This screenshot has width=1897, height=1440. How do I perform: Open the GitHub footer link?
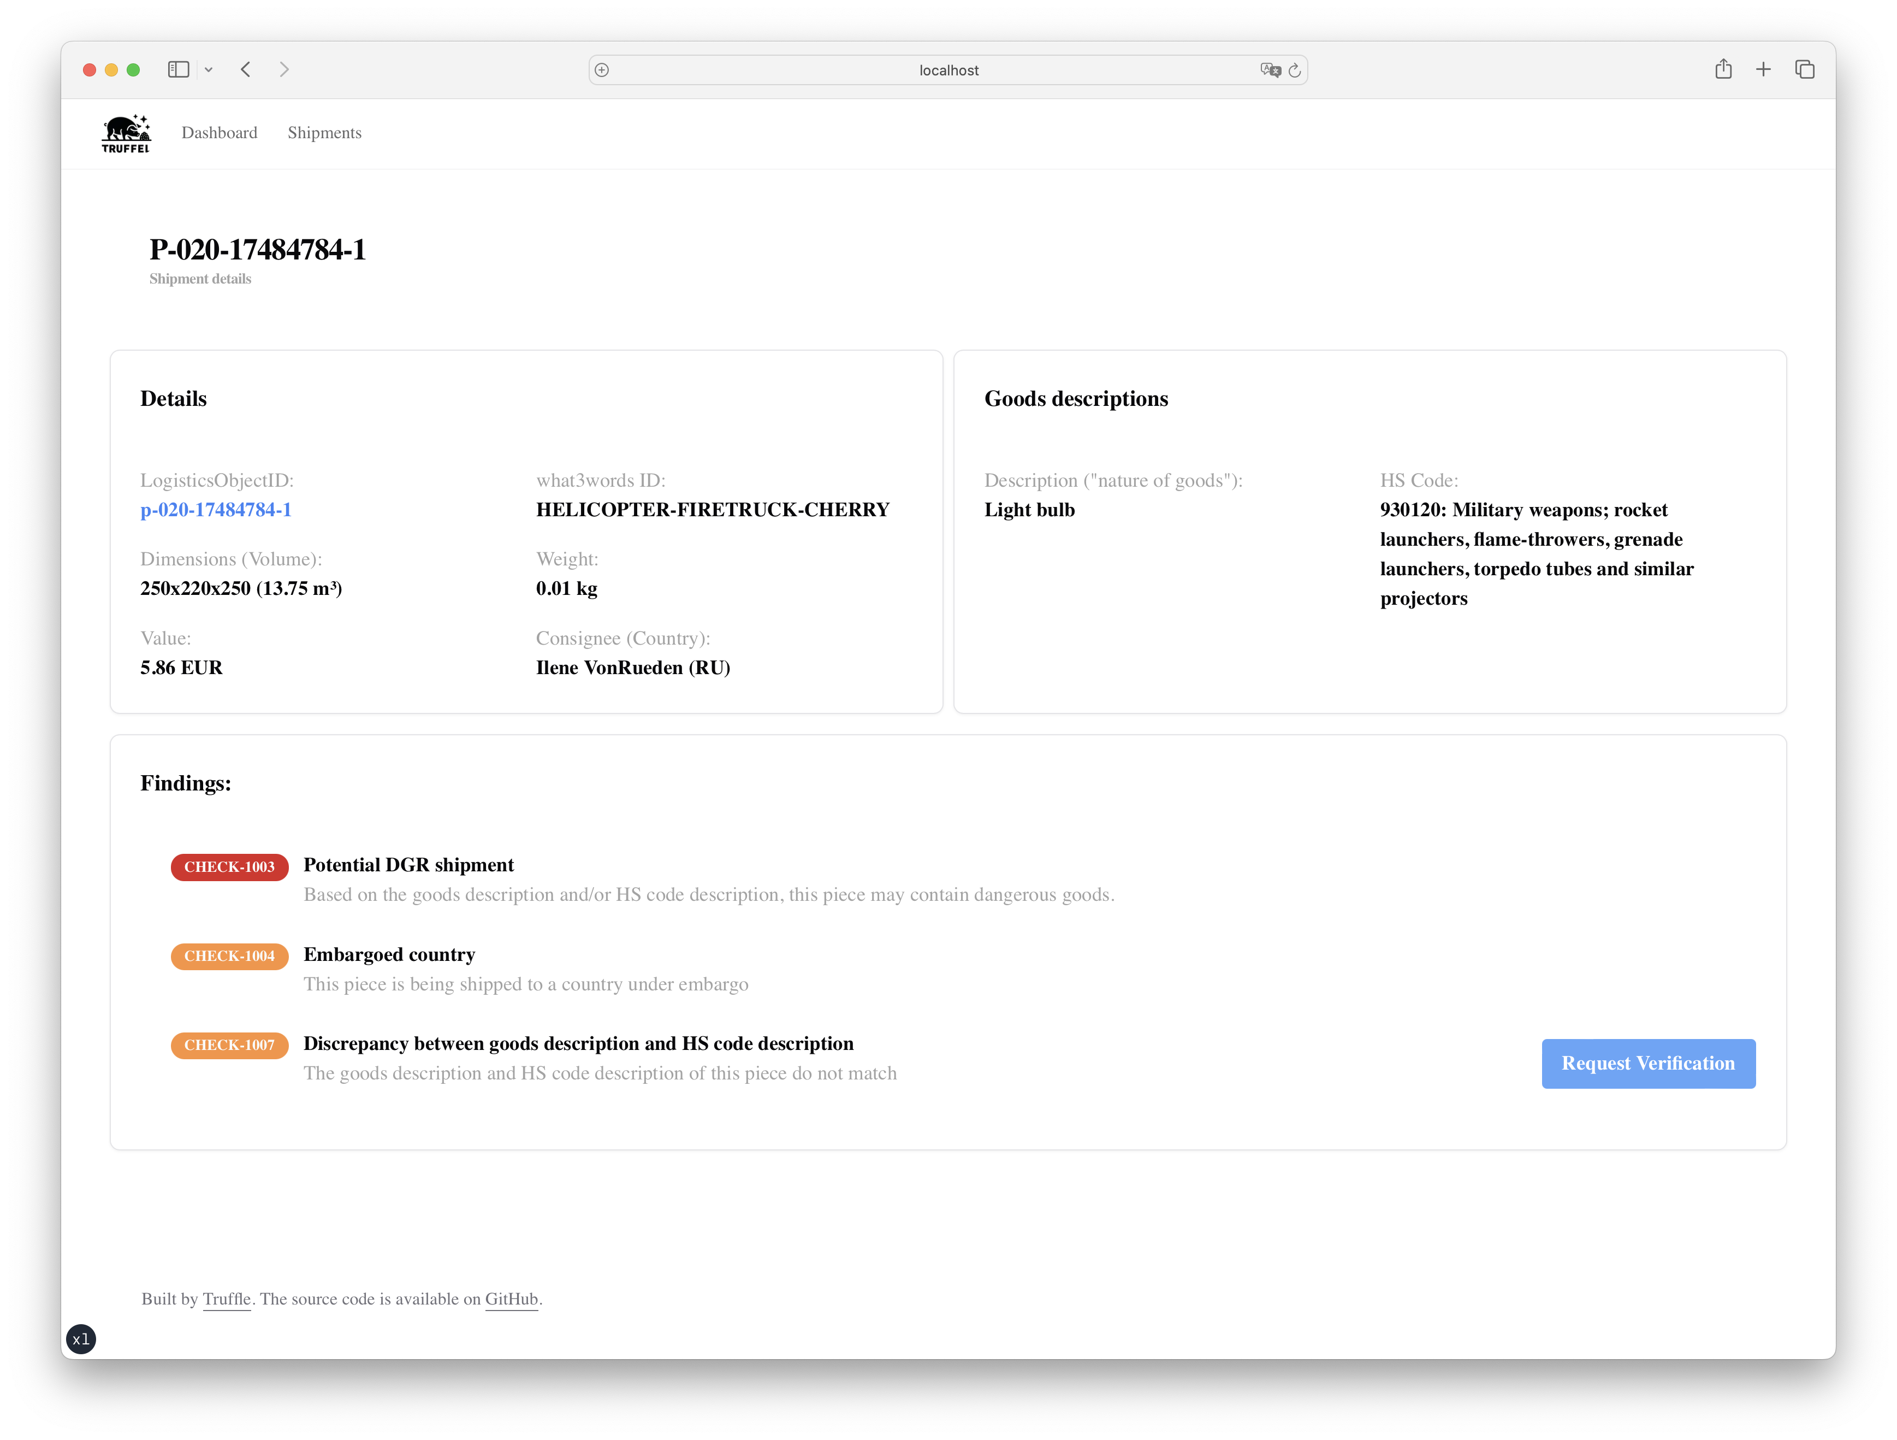point(511,1299)
